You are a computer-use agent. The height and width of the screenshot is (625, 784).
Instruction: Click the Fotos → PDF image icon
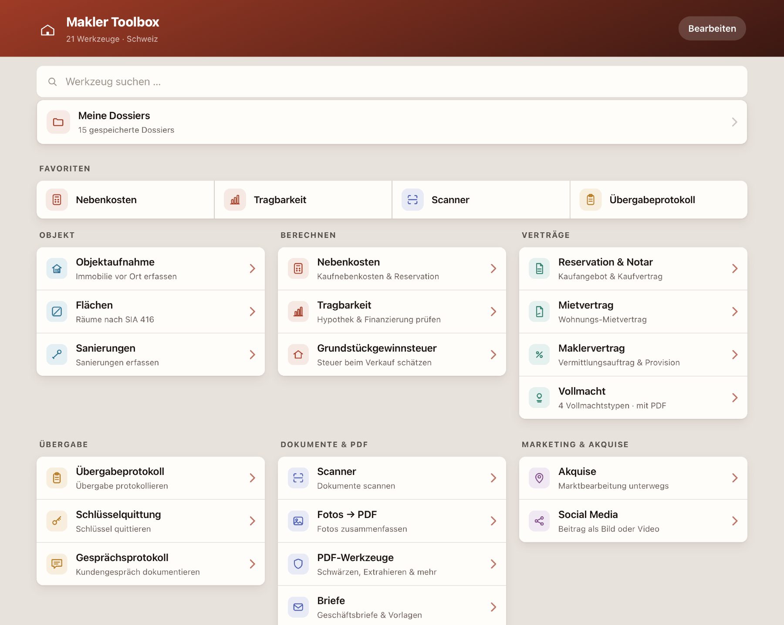click(x=298, y=521)
